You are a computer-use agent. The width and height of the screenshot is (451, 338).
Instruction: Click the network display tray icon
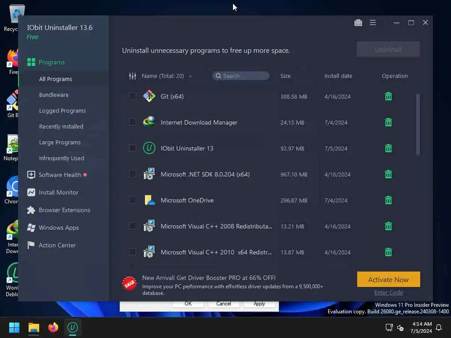pyautogui.click(x=389, y=327)
